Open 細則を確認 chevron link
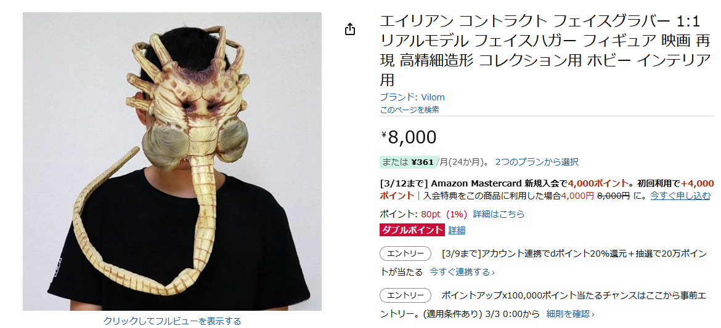 click(570, 314)
